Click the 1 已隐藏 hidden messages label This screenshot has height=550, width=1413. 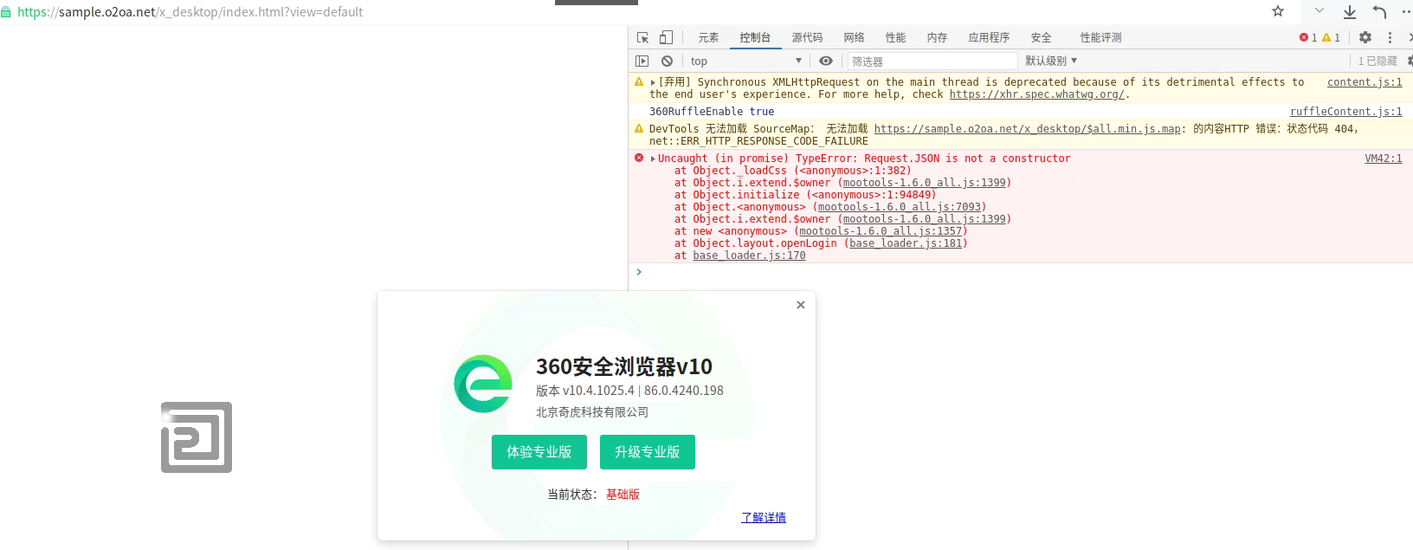coord(1378,61)
